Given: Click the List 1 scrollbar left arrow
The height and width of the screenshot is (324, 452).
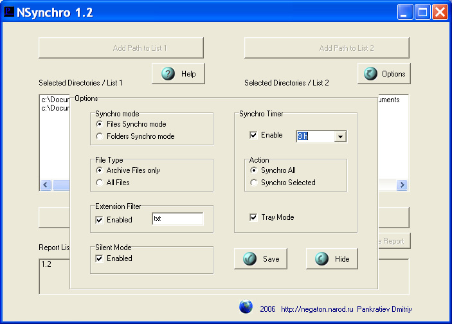Looking at the screenshot, I should coord(46,184).
